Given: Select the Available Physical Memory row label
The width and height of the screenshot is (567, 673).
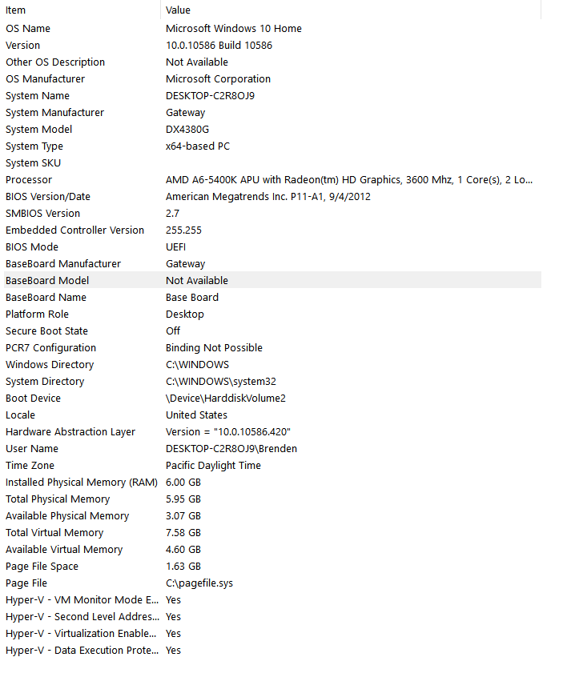Looking at the screenshot, I should (x=67, y=516).
